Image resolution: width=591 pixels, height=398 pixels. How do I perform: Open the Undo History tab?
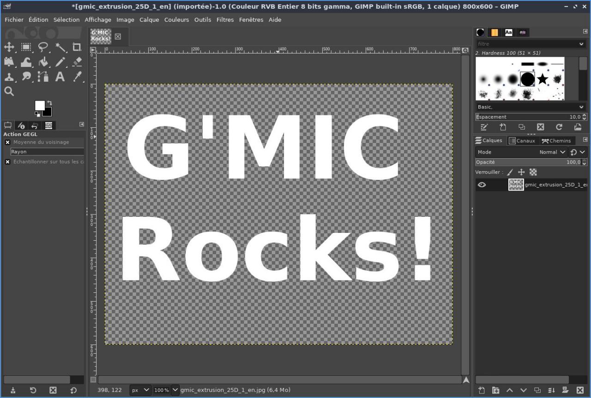[35, 125]
